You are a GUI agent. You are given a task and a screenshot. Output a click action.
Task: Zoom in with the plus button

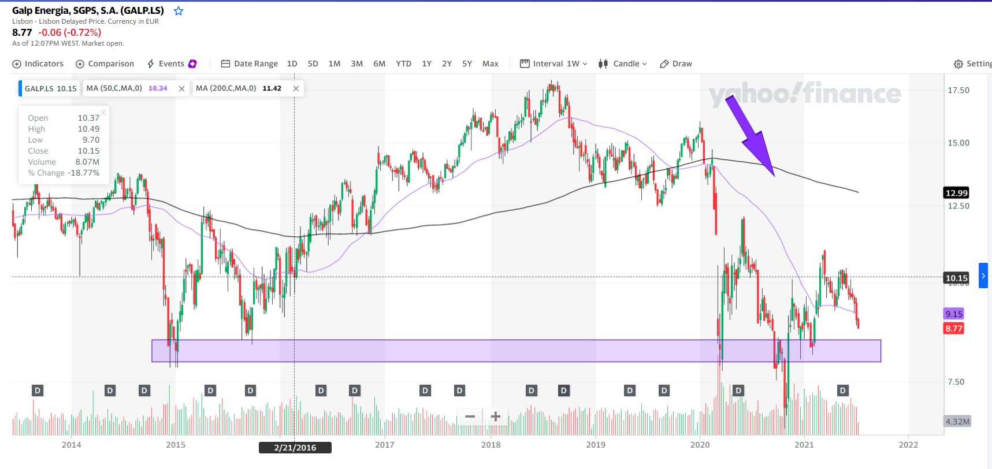coord(496,416)
